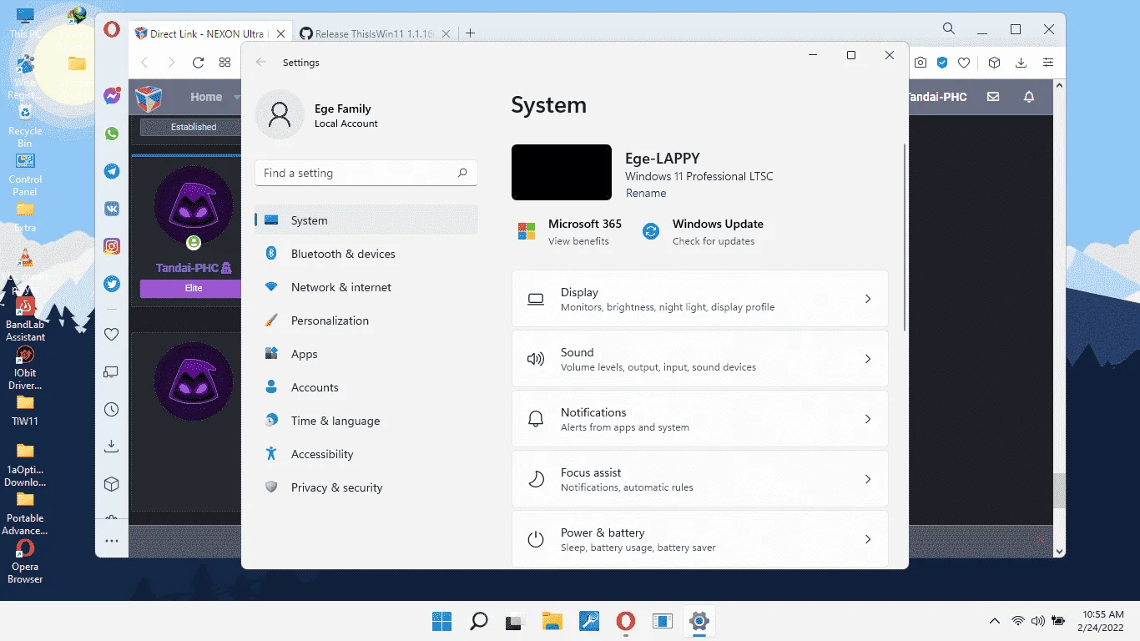Open Control Panel desktop icon
The height and width of the screenshot is (641, 1140).
[25, 174]
